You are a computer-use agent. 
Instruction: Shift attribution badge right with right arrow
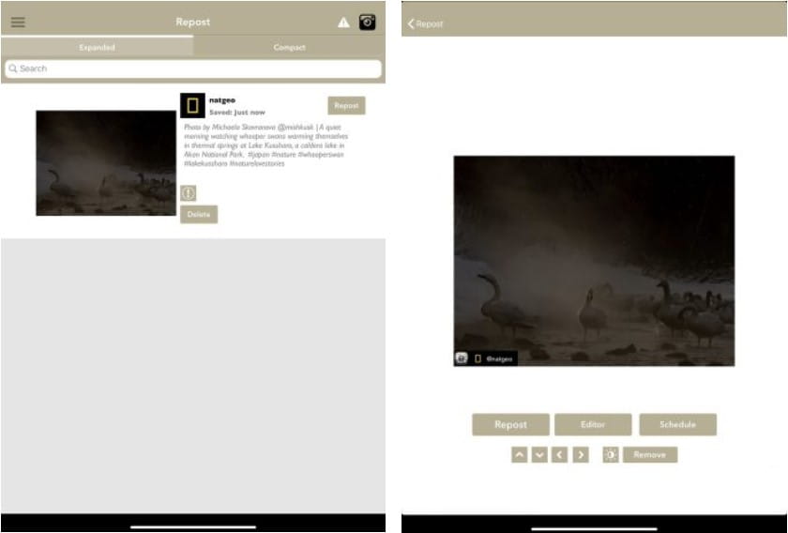click(x=581, y=455)
